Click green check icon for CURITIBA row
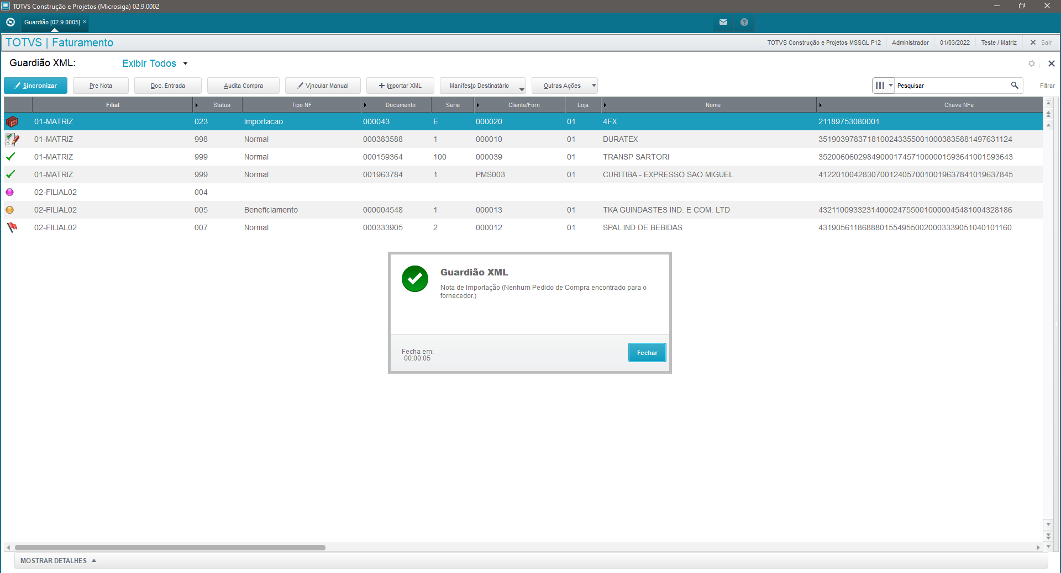This screenshot has height=573, width=1061. point(10,174)
